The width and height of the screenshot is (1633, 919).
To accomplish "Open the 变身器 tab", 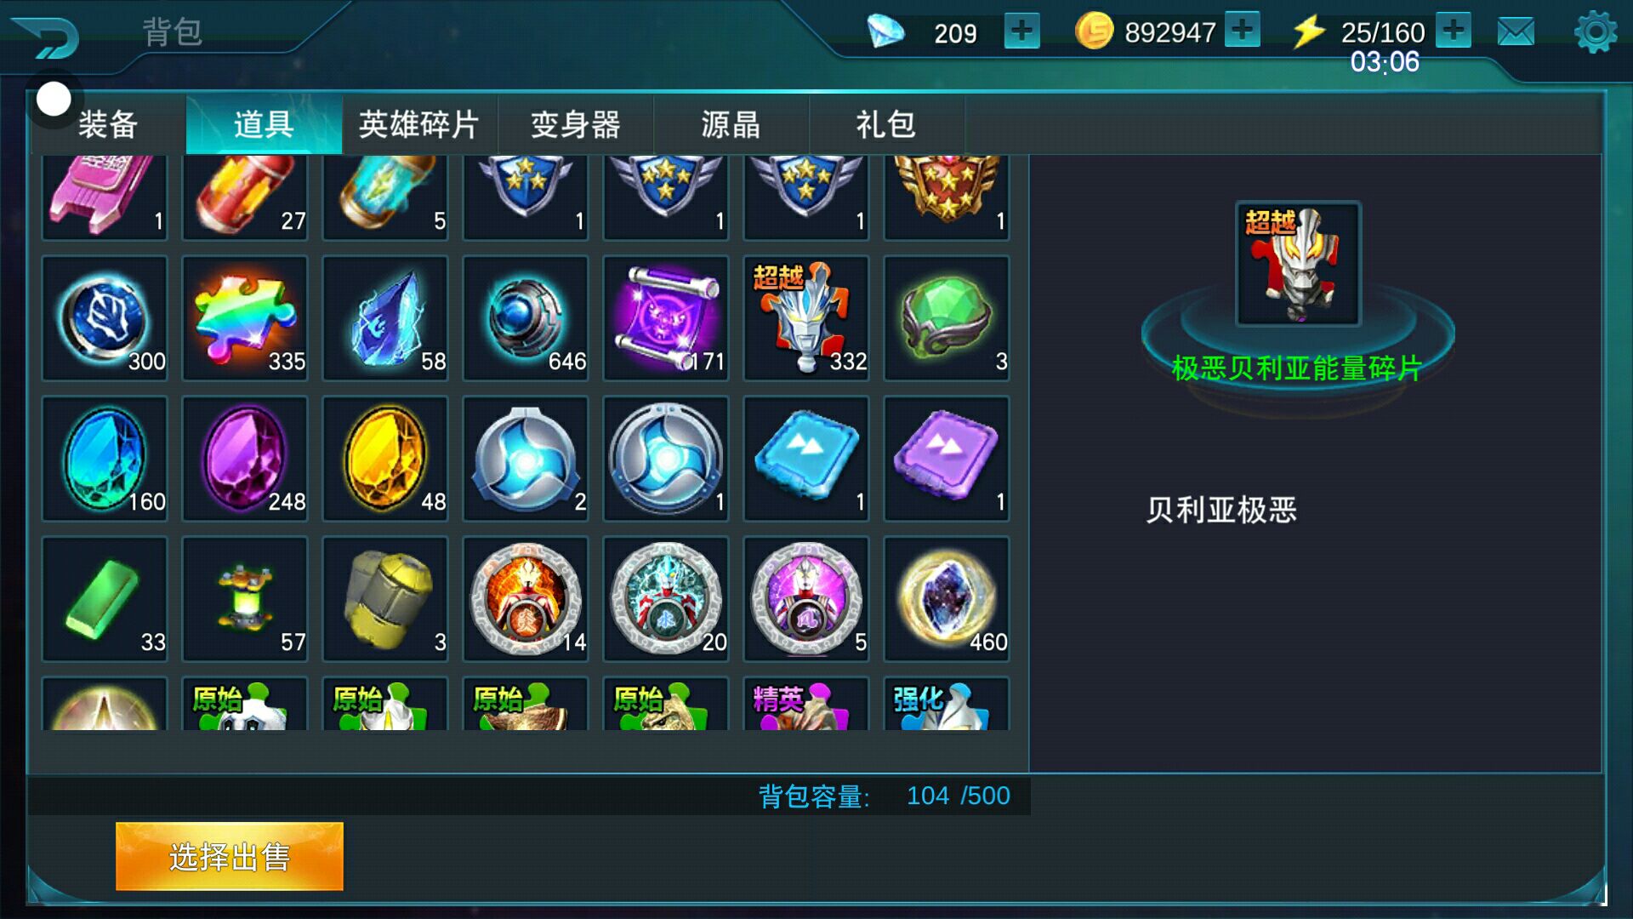I will [x=576, y=124].
